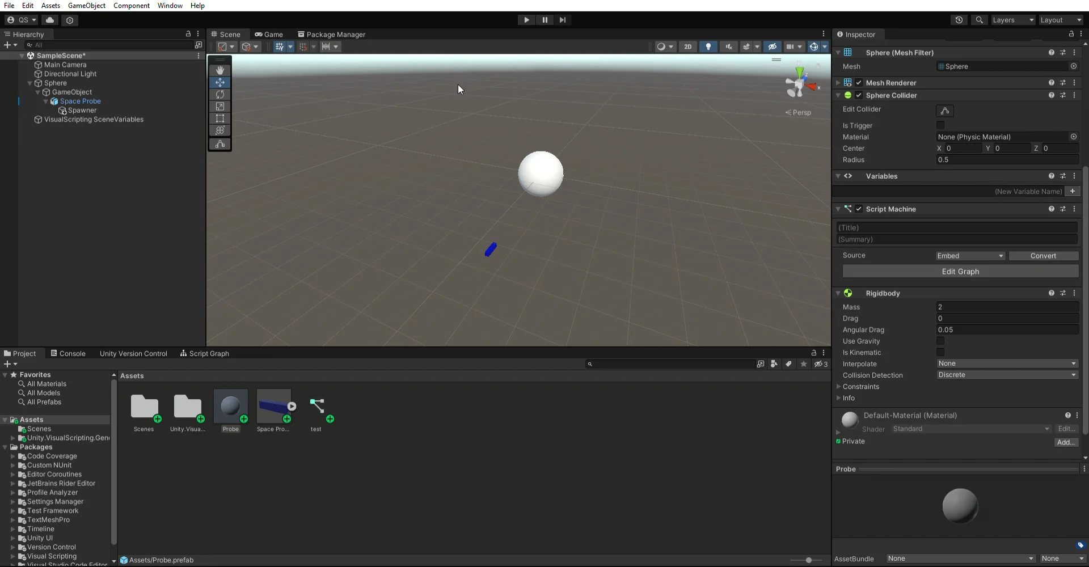Select the Scale tool

tap(220, 107)
